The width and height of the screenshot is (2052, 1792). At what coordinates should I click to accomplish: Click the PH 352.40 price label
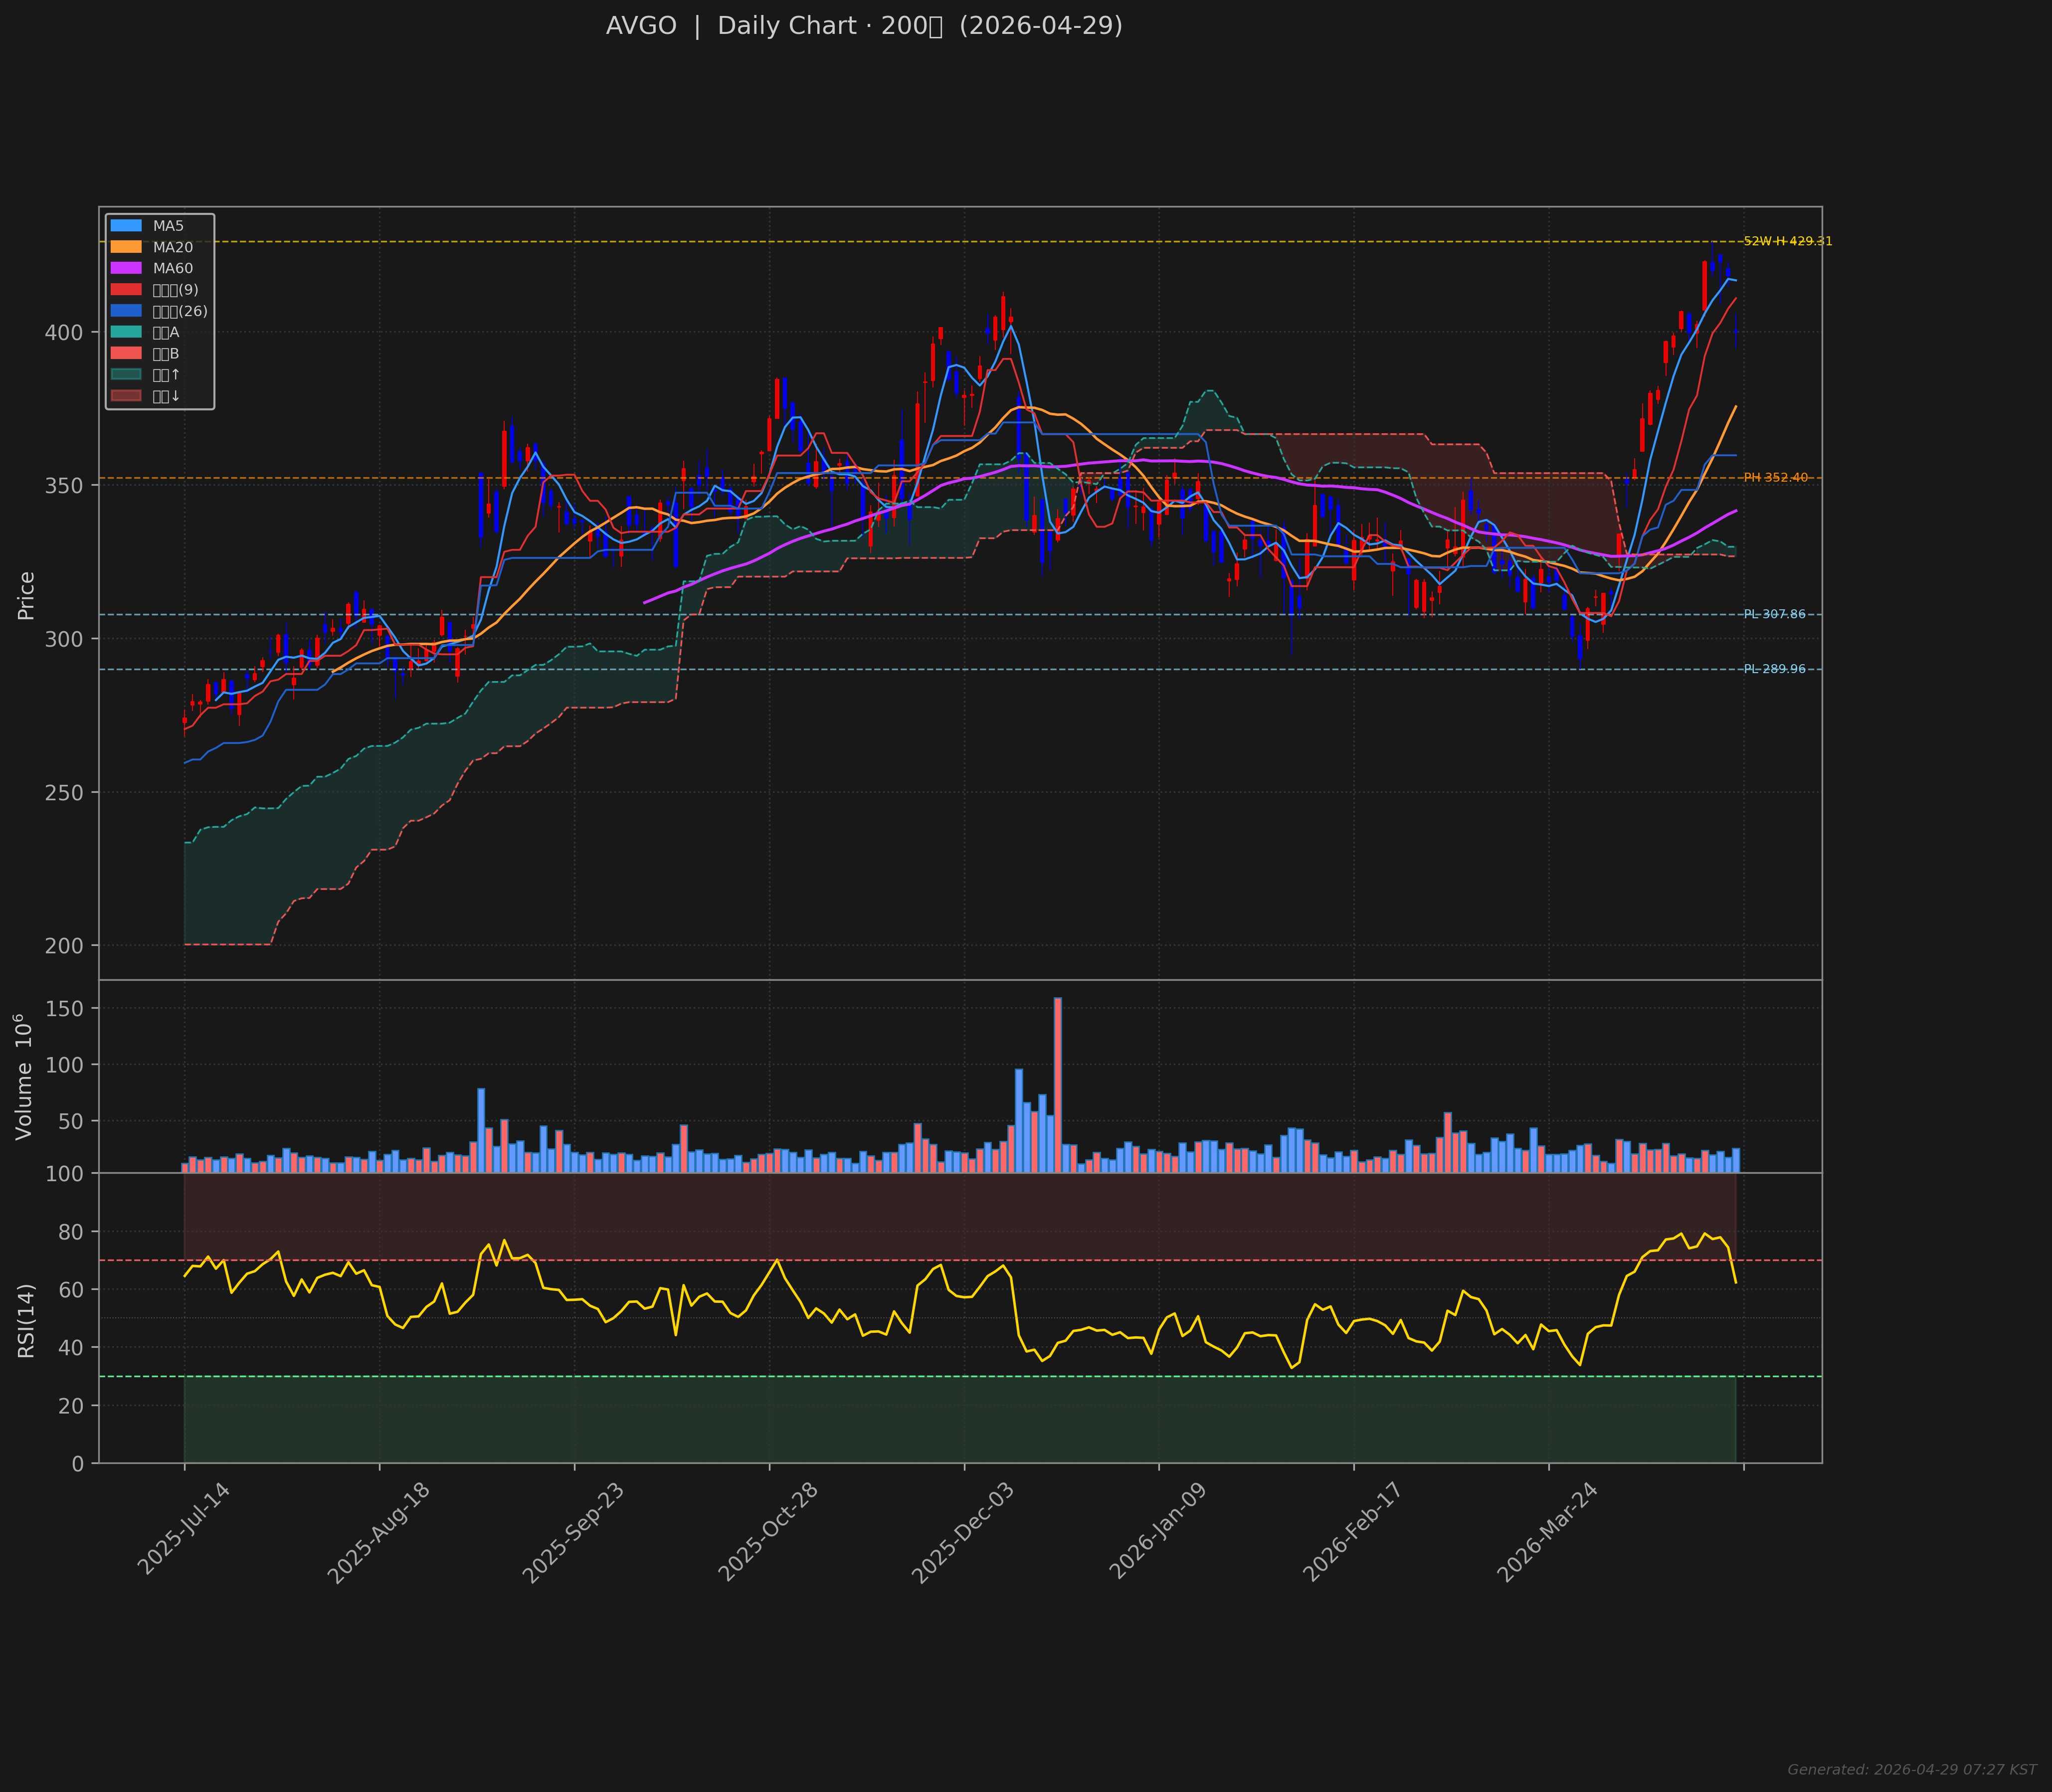pos(1775,478)
